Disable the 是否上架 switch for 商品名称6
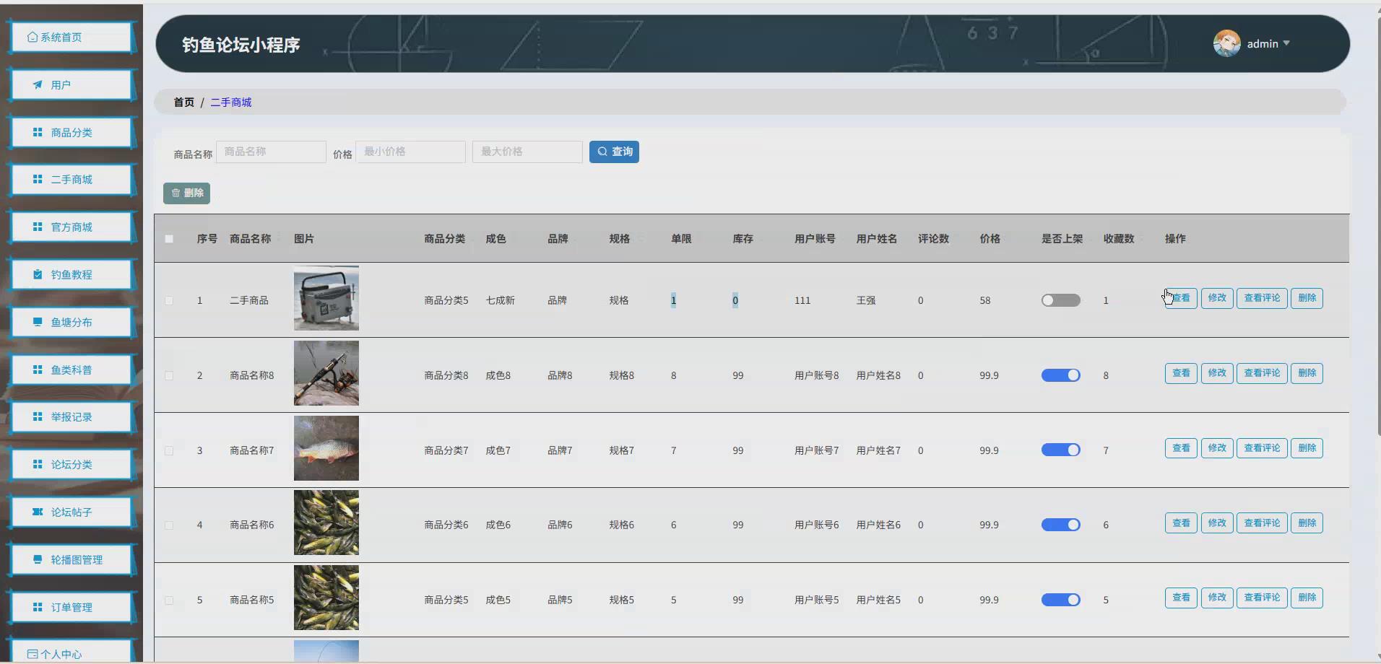The width and height of the screenshot is (1381, 664). [x=1061, y=525]
